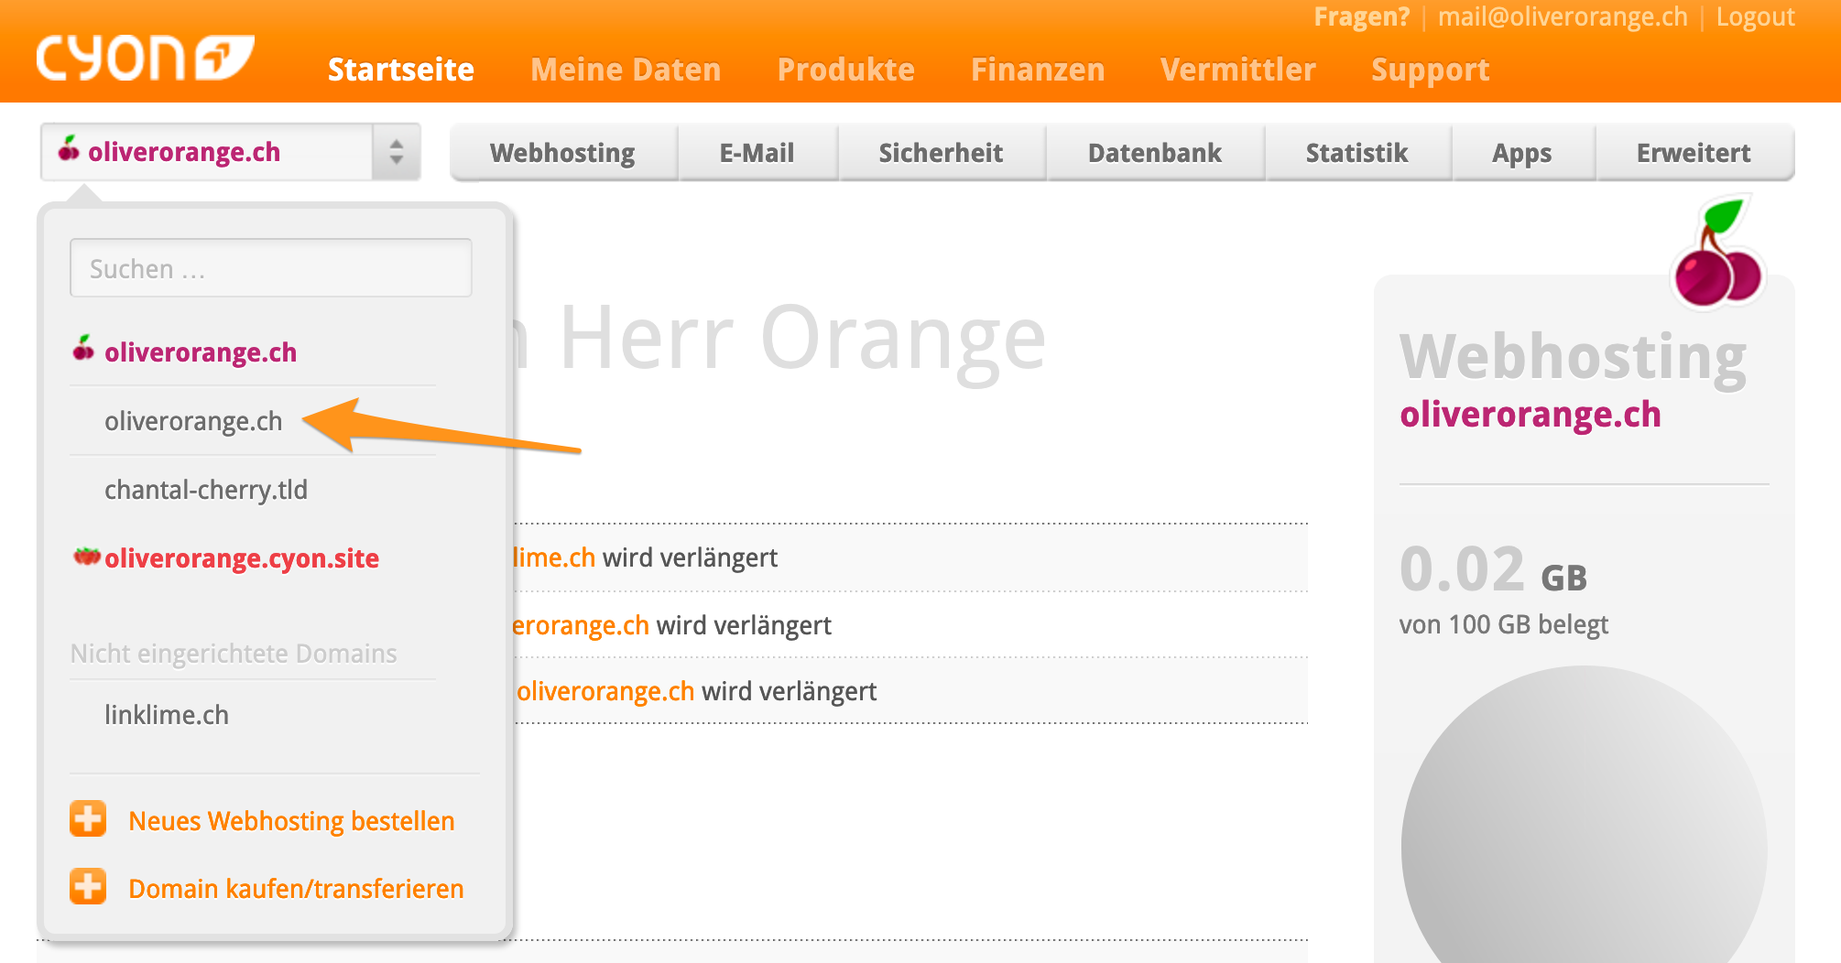Click the plus icon for Domain kaufen/transferieren
1841x963 pixels.
[88, 886]
